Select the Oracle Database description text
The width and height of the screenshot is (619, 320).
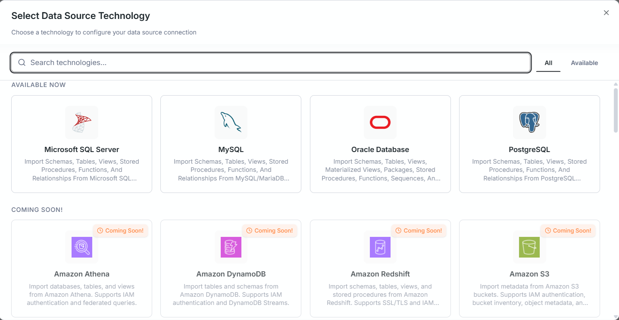pos(380,170)
